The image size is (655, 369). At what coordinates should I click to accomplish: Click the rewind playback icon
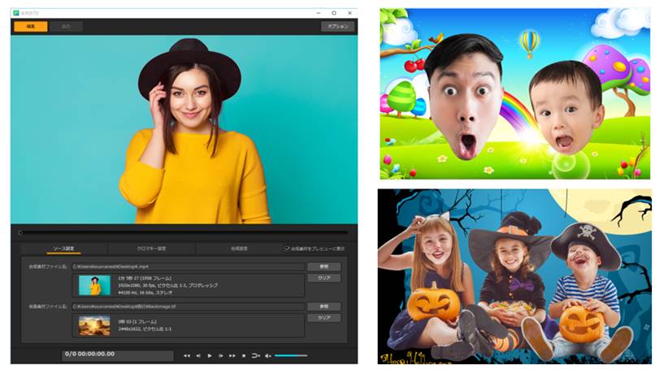186,355
